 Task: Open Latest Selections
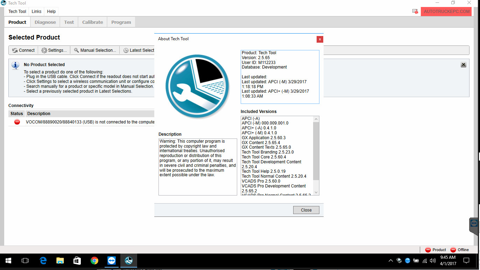[x=139, y=50]
